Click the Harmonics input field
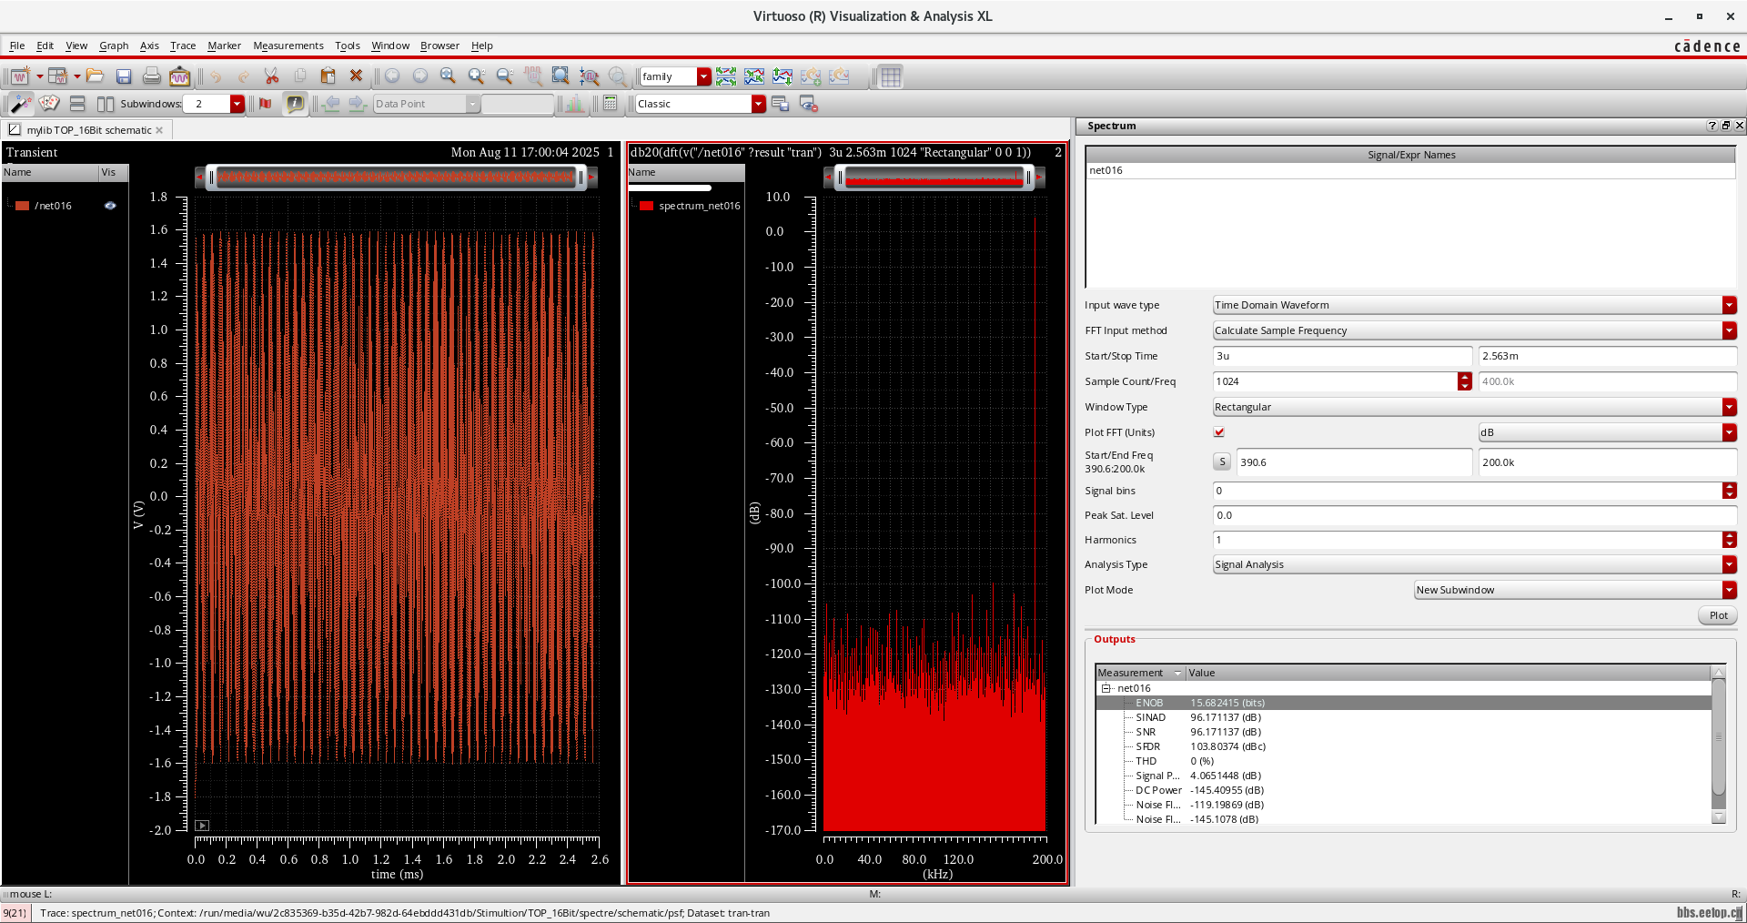The height and width of the screenshot is (923, 1747). click(x=1468, y=540)
